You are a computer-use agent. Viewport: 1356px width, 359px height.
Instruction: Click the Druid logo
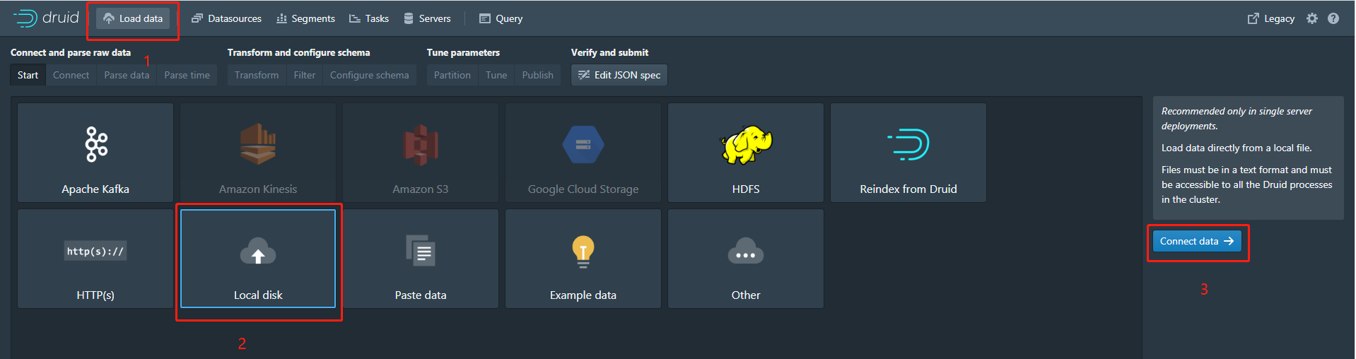coord(46,18)
